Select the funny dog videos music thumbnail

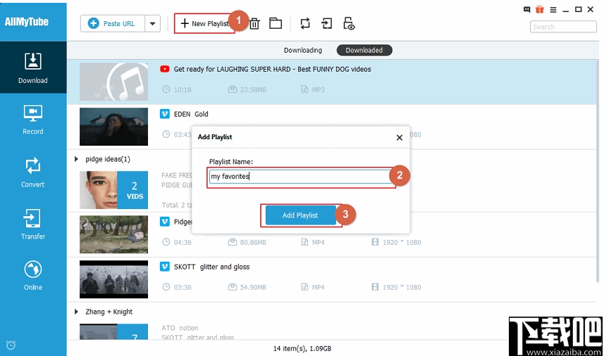coord(113,82)
